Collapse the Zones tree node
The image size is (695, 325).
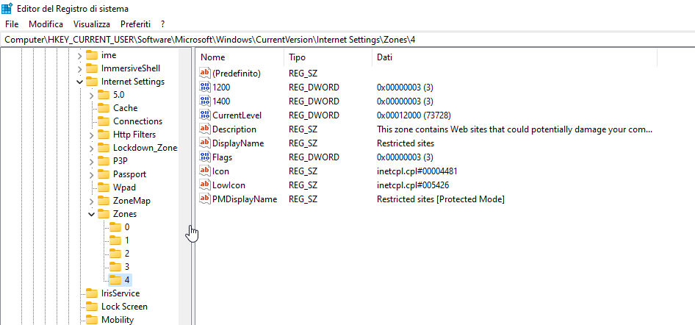(92, 214)
